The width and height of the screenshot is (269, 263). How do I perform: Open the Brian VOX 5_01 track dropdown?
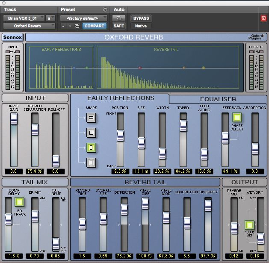click(x=24, y=18)
